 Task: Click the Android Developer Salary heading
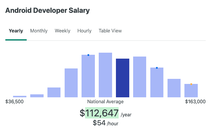pos(47,11)
